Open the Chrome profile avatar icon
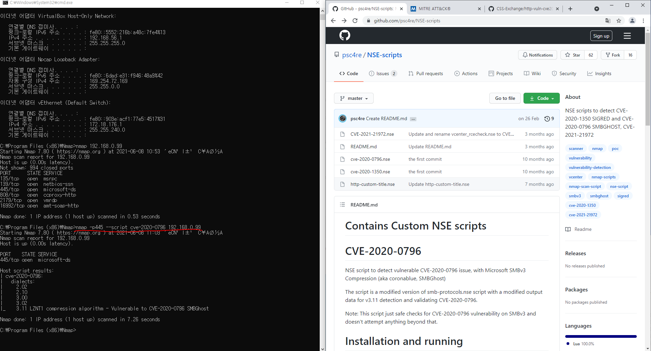Viewport: 651px width, 351px height. [x=632, y=21]
